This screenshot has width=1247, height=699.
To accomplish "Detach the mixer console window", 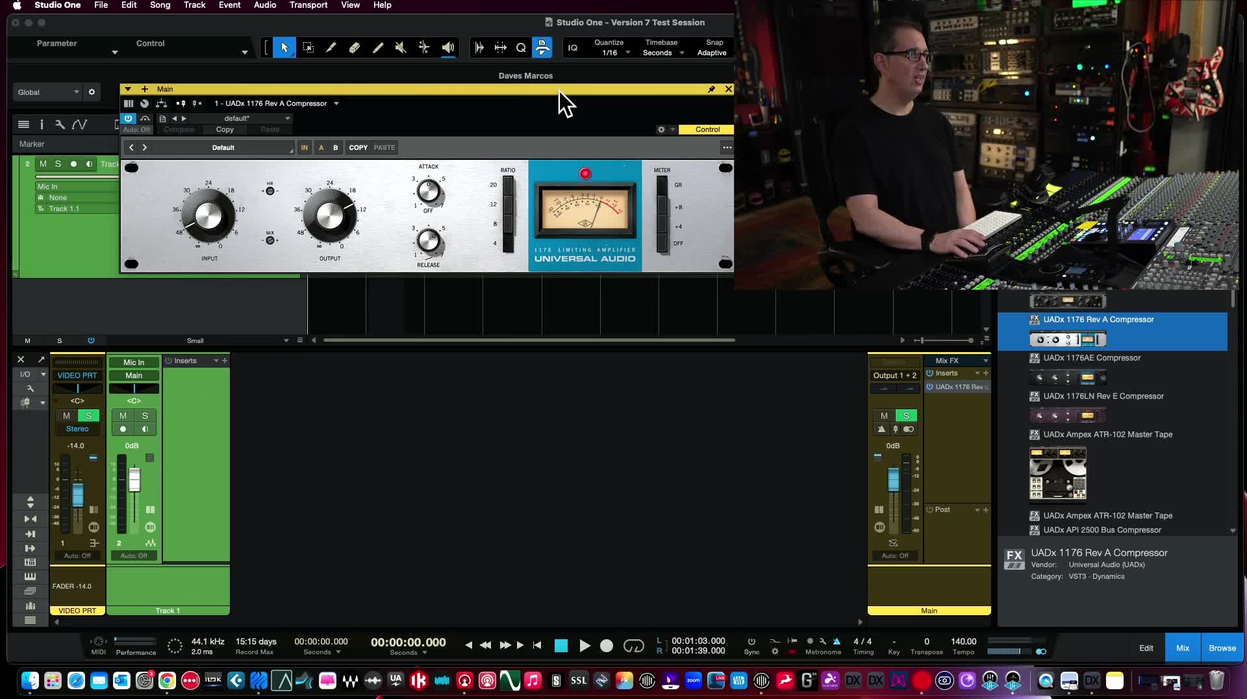I will (41, 359).
